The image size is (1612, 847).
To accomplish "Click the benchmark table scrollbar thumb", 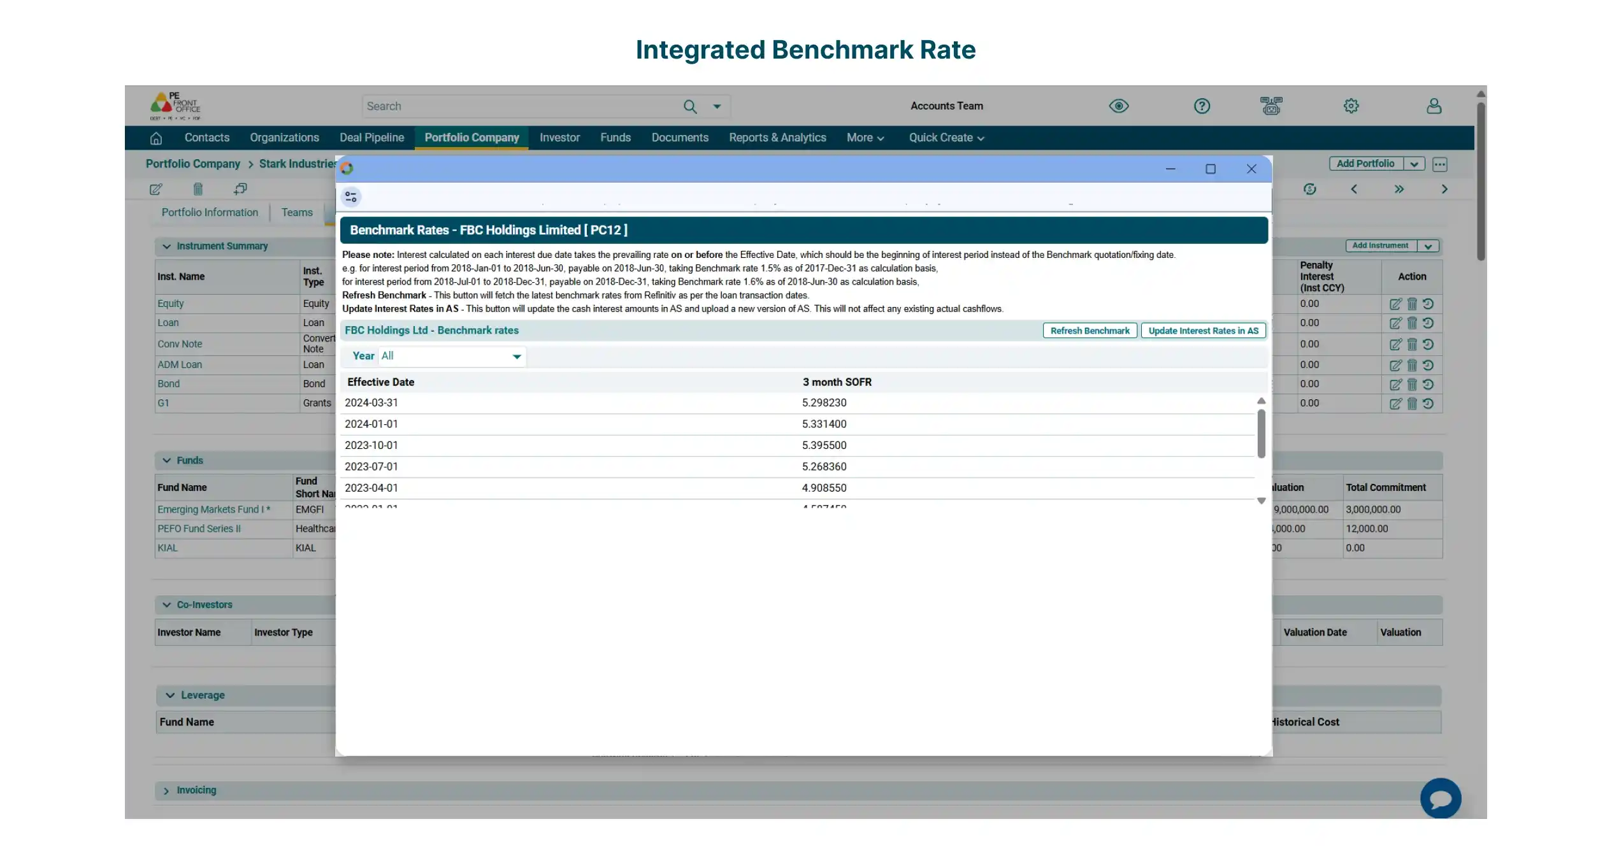I will [1261, 434].
